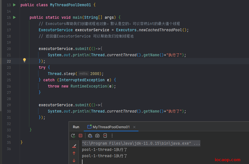Click the comment on line 16
249x164 pixels.
pyautogui.click(x=109, y=24)
